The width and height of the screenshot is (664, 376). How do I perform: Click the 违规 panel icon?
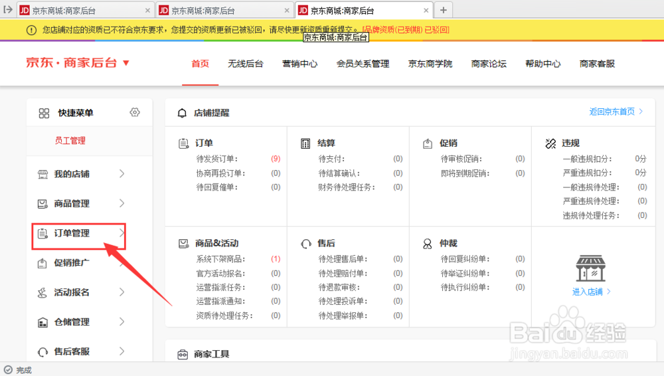[550, 143]
